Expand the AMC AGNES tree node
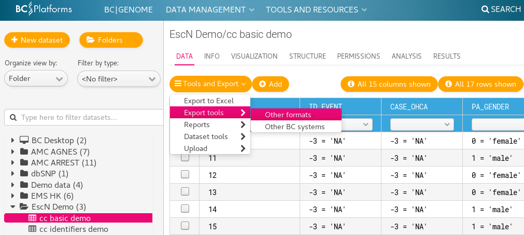 [x=13, y=152]
